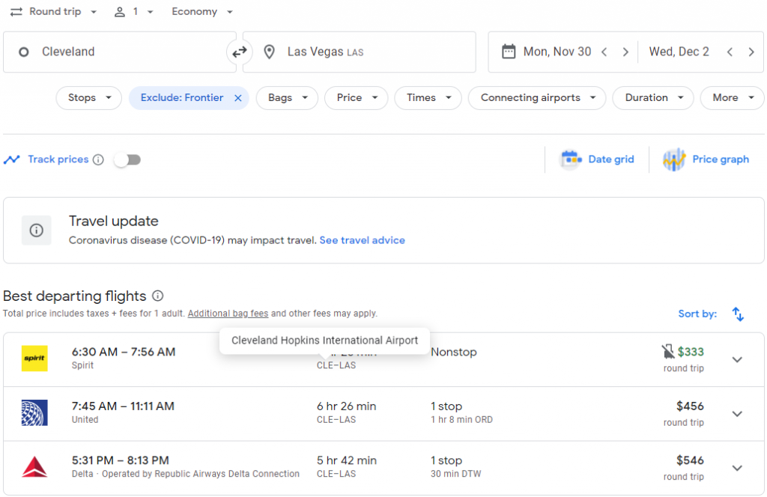
Task: Open the Date grid
Action: (597, 159)
